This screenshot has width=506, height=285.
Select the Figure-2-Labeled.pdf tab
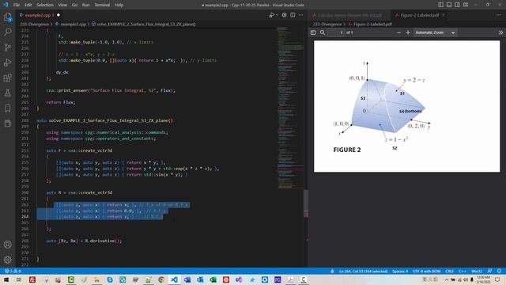(x=419, y=15)
